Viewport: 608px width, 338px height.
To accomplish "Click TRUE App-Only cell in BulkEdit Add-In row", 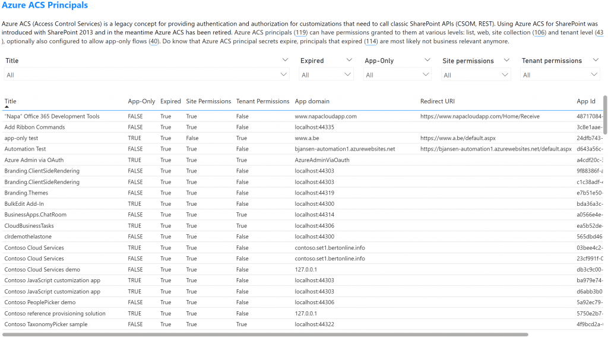I will [x=135, y=203].
